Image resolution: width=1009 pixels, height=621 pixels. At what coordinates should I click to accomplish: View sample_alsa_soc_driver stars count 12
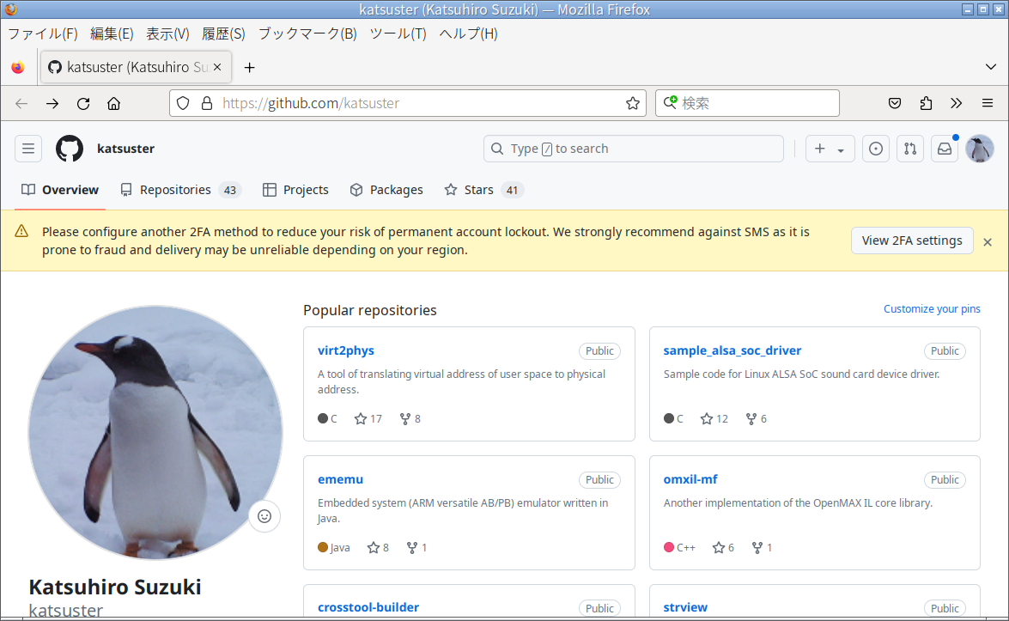[x=714, y=419]
